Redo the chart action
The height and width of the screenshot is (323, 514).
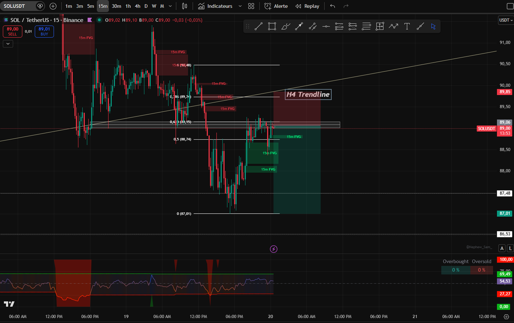pos(346,6)
